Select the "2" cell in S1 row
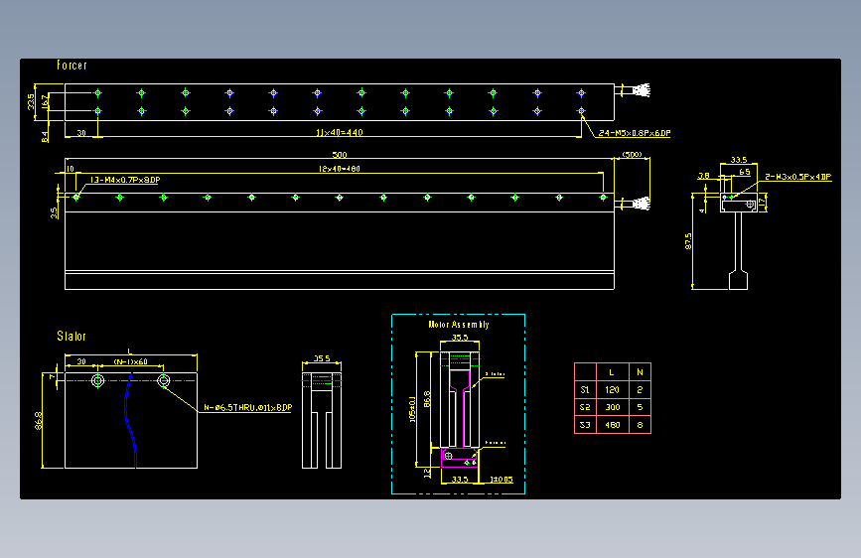 coord(640,390)
